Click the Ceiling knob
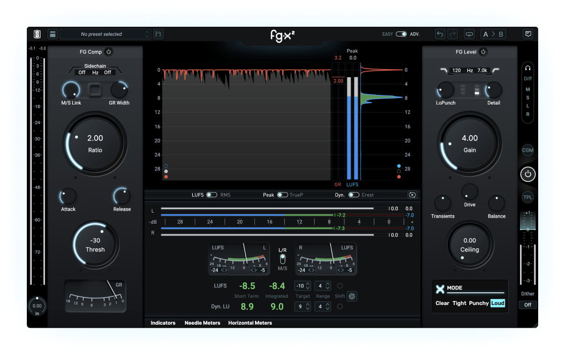 (469, 245)
